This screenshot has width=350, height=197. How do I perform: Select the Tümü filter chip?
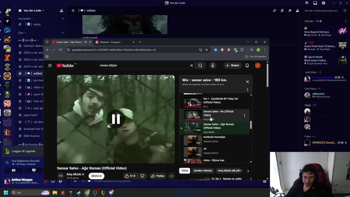coord(185,171)
